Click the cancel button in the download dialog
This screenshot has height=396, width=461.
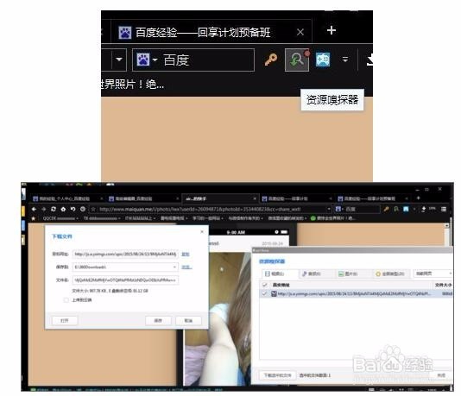188,320
